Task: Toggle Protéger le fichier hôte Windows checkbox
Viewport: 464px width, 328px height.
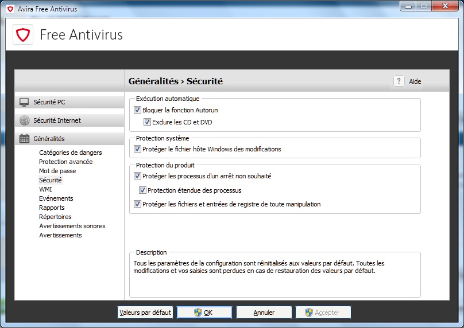Action: point(137,149)
